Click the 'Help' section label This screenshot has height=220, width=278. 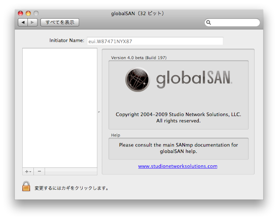click(116, 135)
